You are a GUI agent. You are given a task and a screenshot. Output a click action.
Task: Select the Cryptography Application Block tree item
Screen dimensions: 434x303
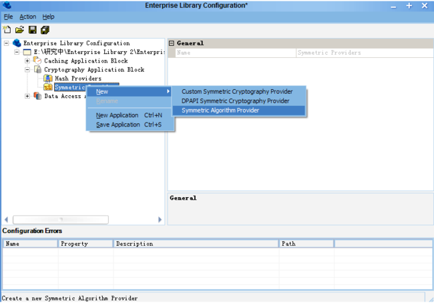point(94,69)
